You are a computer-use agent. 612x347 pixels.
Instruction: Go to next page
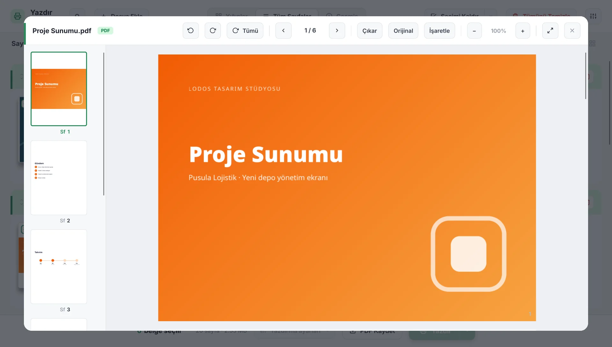pyautogui.click(x=337, y=31)
